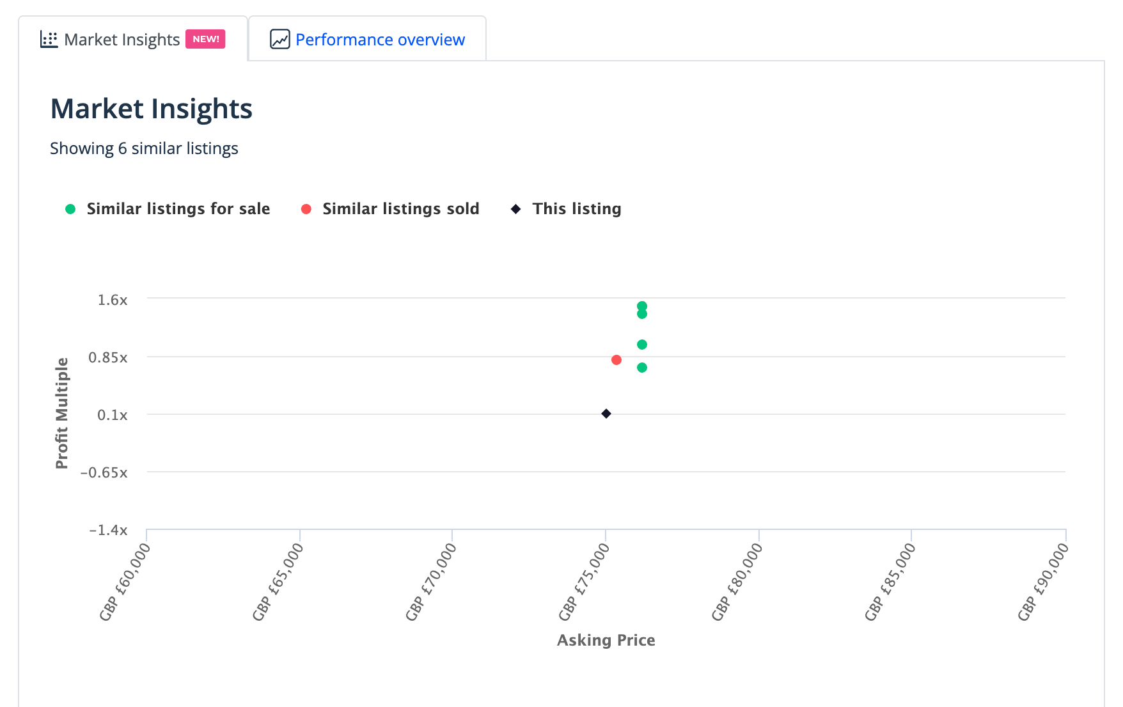Toggle This listing legend entry

(x=566, y=209)
